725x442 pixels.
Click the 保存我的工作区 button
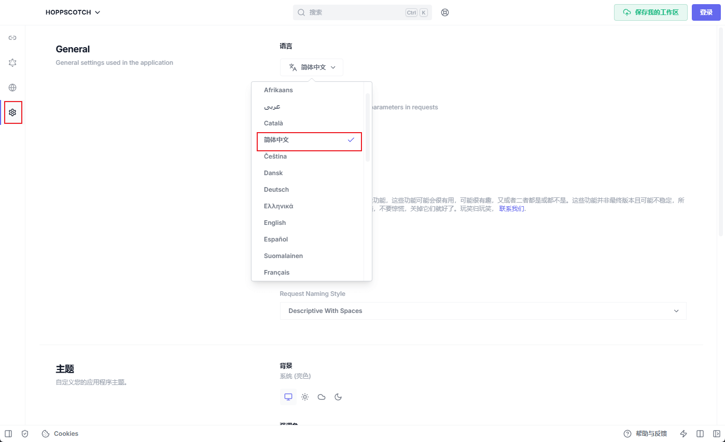[x=651, y=12]
